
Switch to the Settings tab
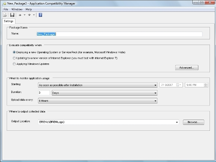9,21
